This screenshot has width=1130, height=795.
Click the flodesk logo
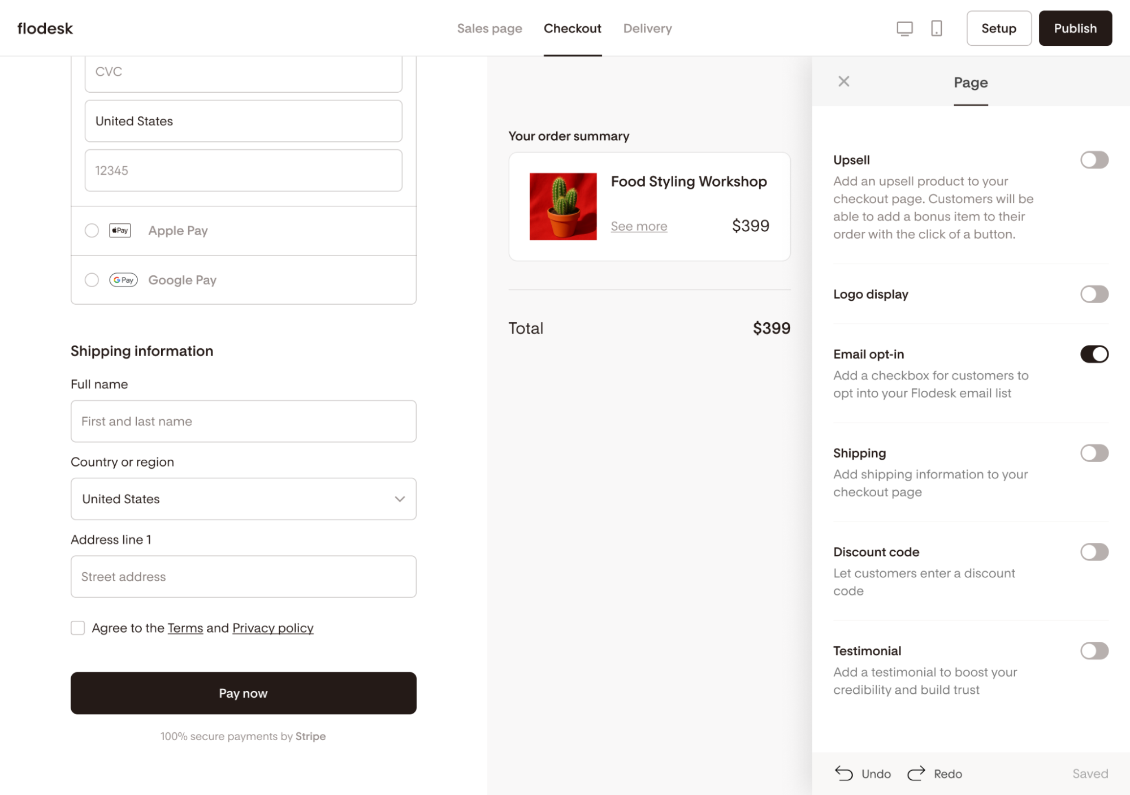[45, 28]
